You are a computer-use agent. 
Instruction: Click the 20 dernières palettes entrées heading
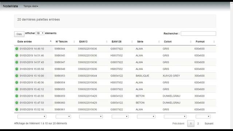pyautogui.click(x=39, y=19)
